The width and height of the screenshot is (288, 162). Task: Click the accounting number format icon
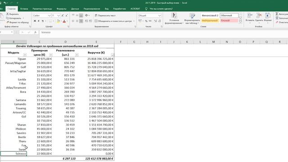point(140,21)
